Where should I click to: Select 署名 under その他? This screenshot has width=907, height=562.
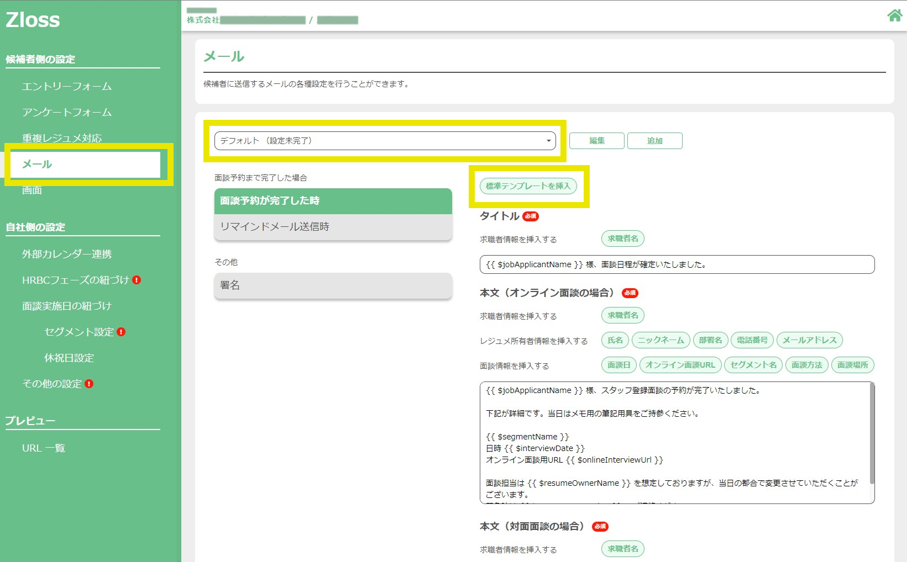[333, 285]
